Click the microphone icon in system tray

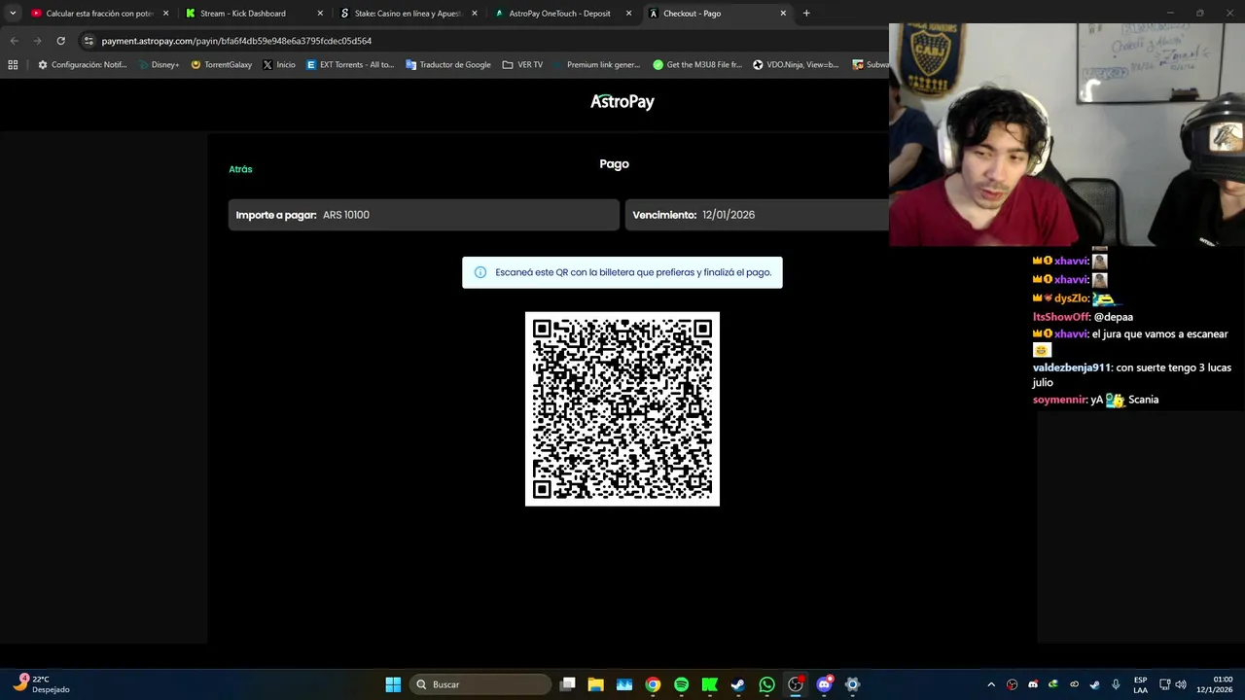point(1116,684)
